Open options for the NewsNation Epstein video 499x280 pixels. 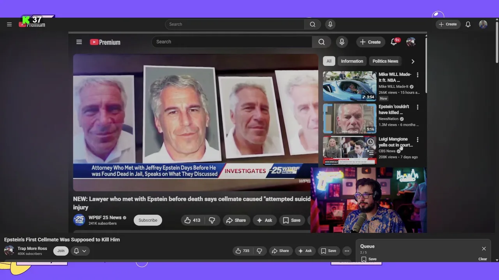[x=418, y=107]
